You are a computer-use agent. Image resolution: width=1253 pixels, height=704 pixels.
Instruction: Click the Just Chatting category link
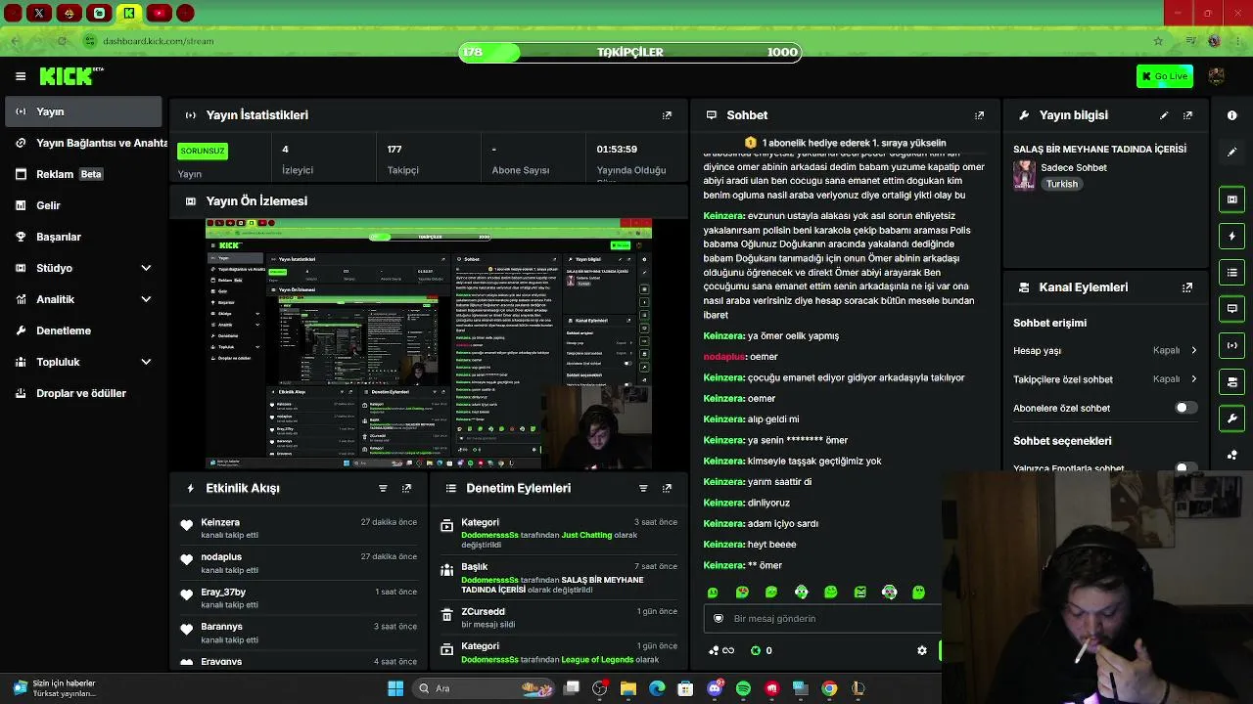click(x=586, y=535)
